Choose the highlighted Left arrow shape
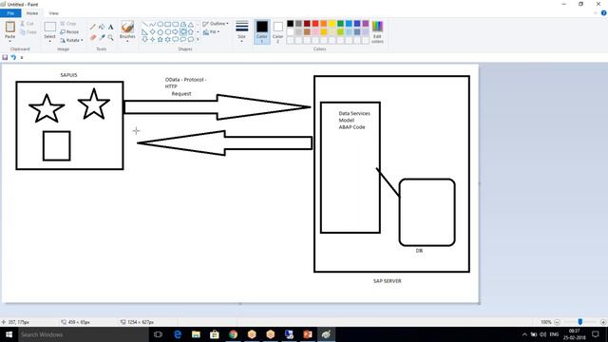Screen dimensions: 608x342 183,31
